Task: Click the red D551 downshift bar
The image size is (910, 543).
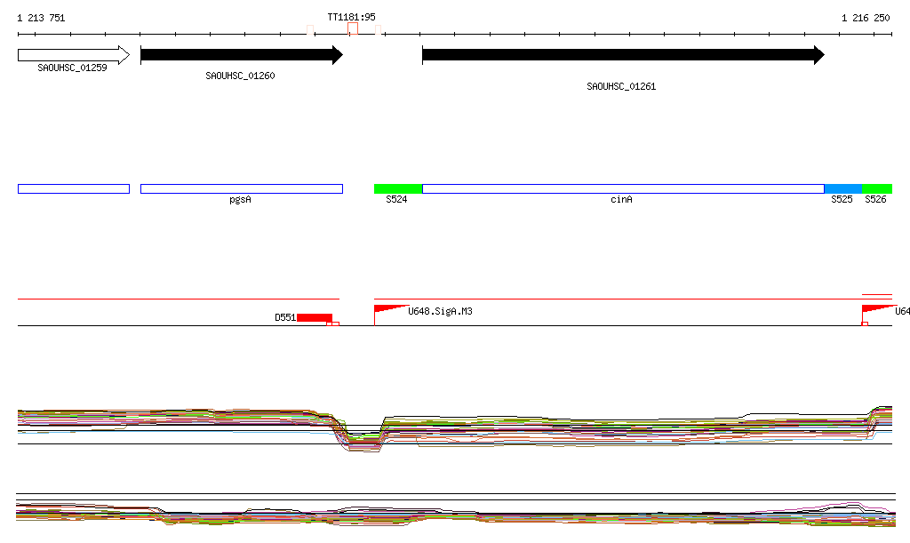Action: [x=315, y=317]
